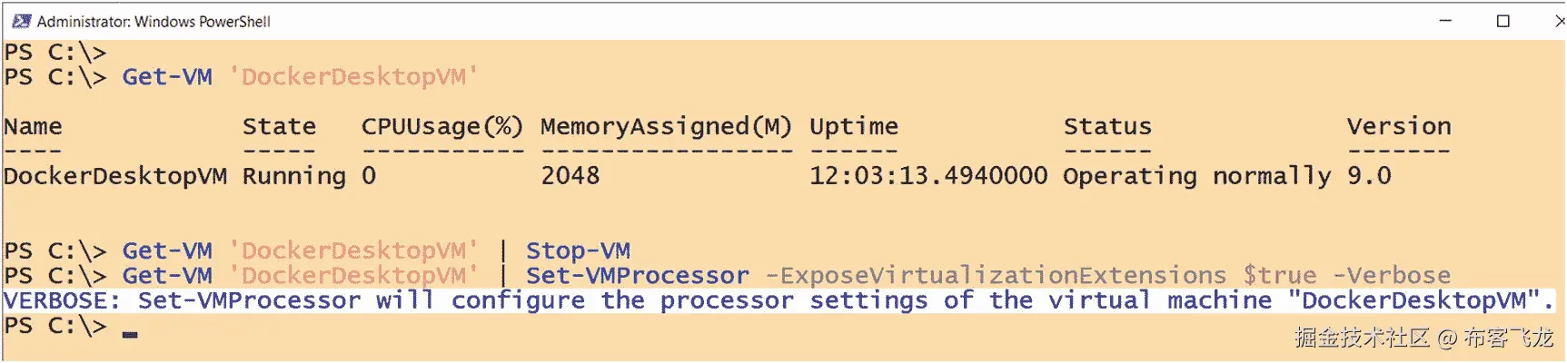
Task: Click the PowerShell icon in title bar
Action: tap(21, 21)
